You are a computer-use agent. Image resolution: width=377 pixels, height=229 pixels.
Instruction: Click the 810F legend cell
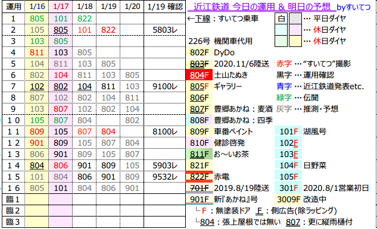200,143
